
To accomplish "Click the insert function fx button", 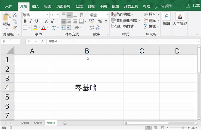I will point(43,41).
